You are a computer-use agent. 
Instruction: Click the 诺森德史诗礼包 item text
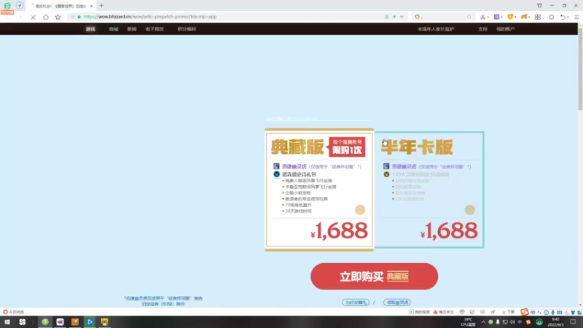coord(299,174)
